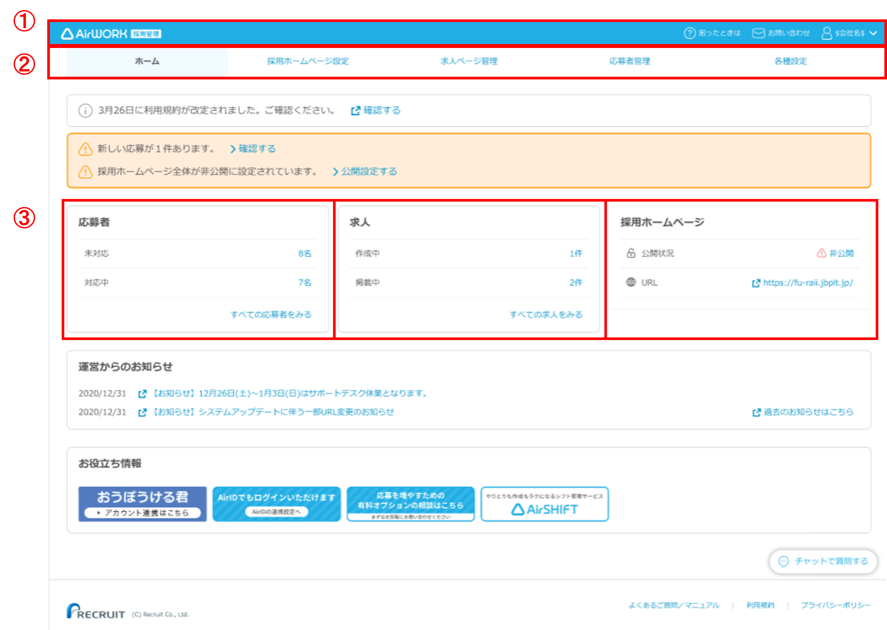Click すべての応募者をみる

coord(271,315)
